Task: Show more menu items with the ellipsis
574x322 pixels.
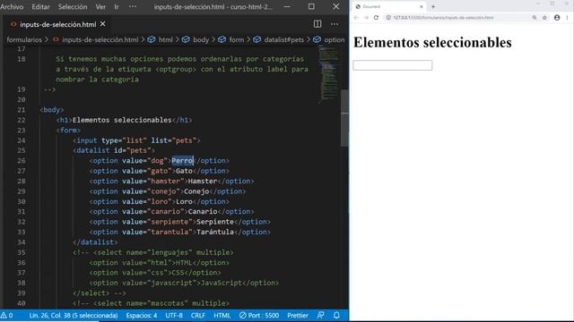Action: 133,6
